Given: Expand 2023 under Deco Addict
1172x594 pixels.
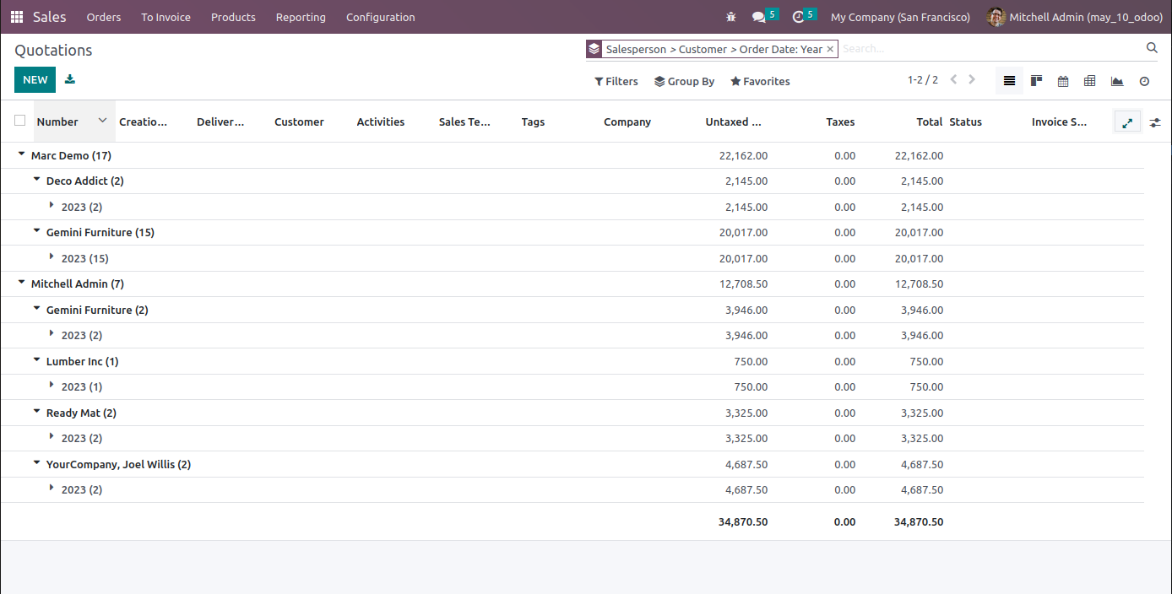Looking at the screenshot, I should [x=52, y=206].
